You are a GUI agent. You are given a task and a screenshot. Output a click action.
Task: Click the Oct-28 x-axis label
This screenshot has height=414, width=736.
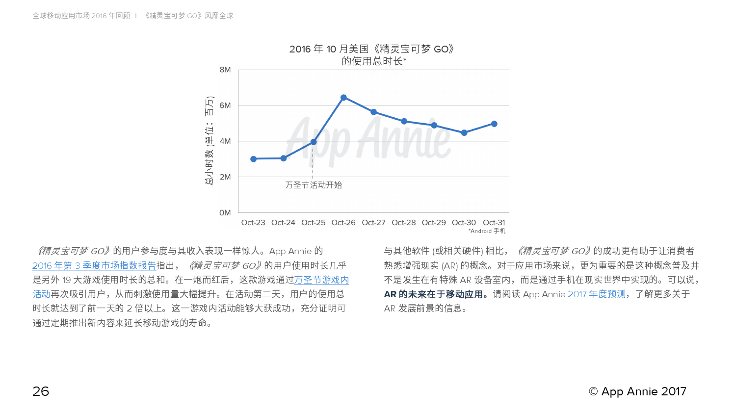[404, 223]
